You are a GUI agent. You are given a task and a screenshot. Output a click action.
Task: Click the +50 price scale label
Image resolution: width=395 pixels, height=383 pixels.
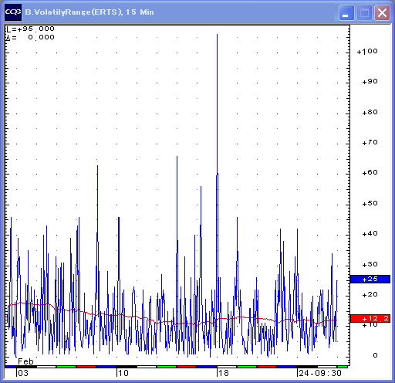click(370, 204)
